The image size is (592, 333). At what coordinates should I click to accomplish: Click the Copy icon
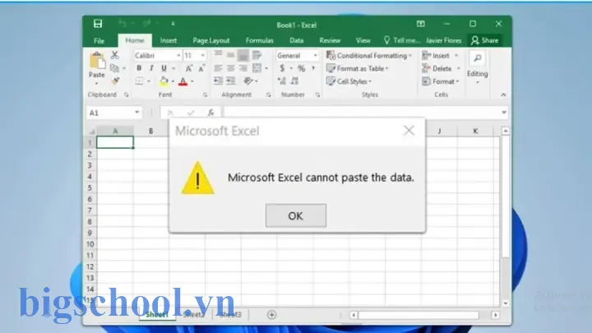coord(114,68)
